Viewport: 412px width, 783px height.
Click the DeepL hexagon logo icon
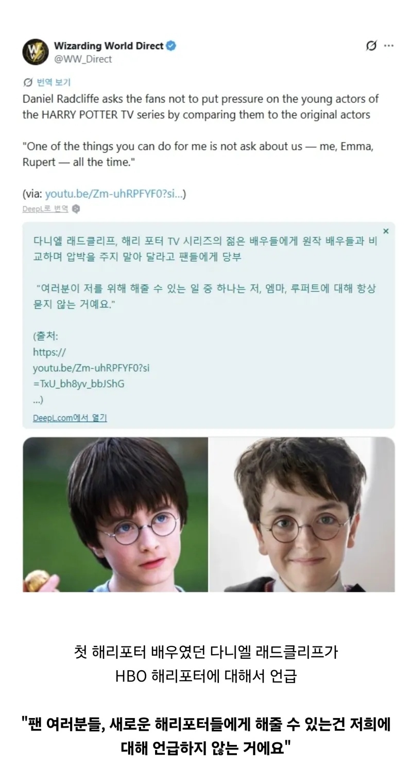click(x=76, y=209)
